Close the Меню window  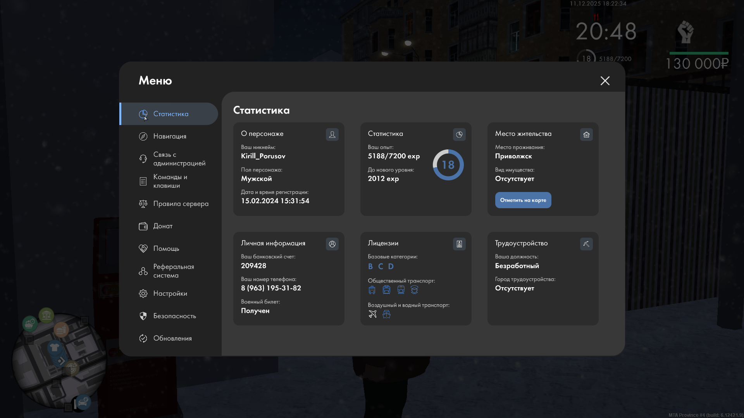coord(605,81)
